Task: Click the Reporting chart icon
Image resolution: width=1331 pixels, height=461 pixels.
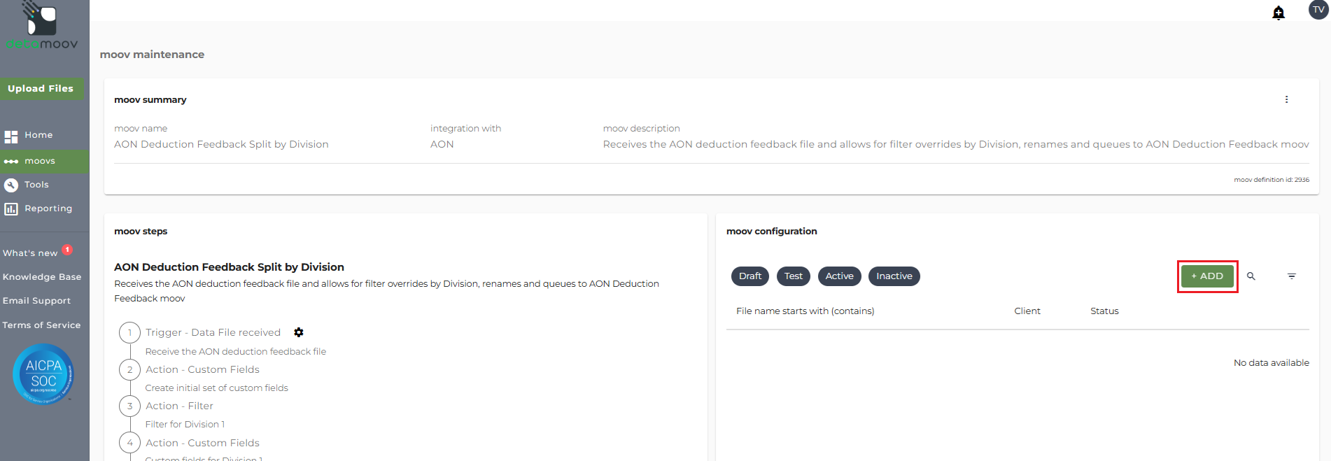Action: click(x=11, y=209)
